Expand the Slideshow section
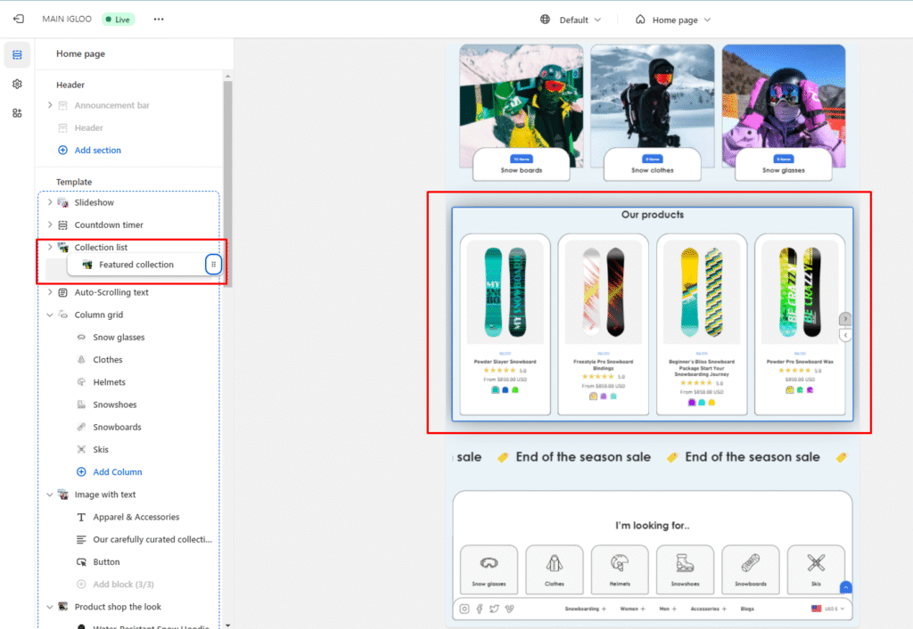 50,202
